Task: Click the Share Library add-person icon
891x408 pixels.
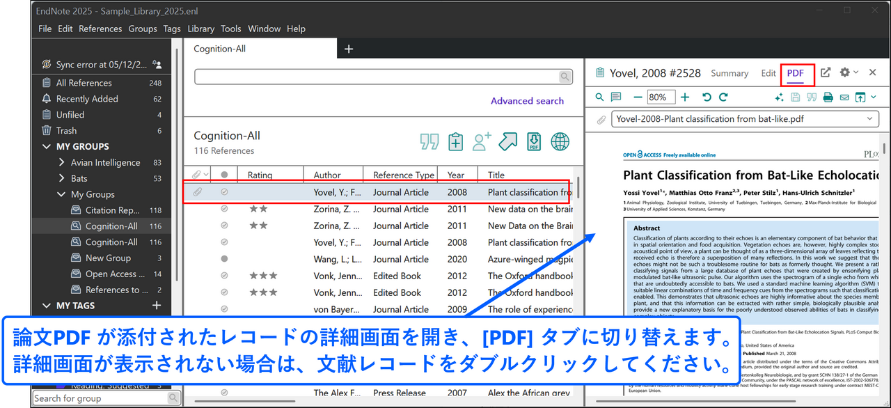Action: tap(482, 141)
